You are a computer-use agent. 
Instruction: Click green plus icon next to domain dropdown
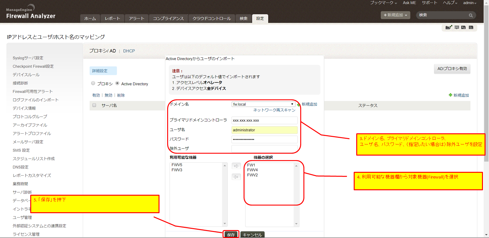click(299, 105)
